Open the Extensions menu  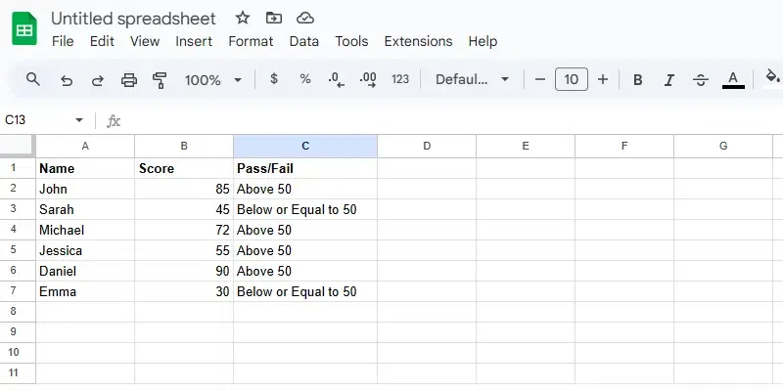(418, 41)
